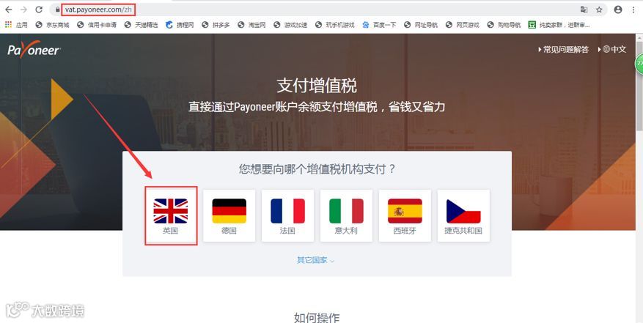Open the 百度一下 bookmark
Screen dimensions: 643x323
[x=379, y=25]
